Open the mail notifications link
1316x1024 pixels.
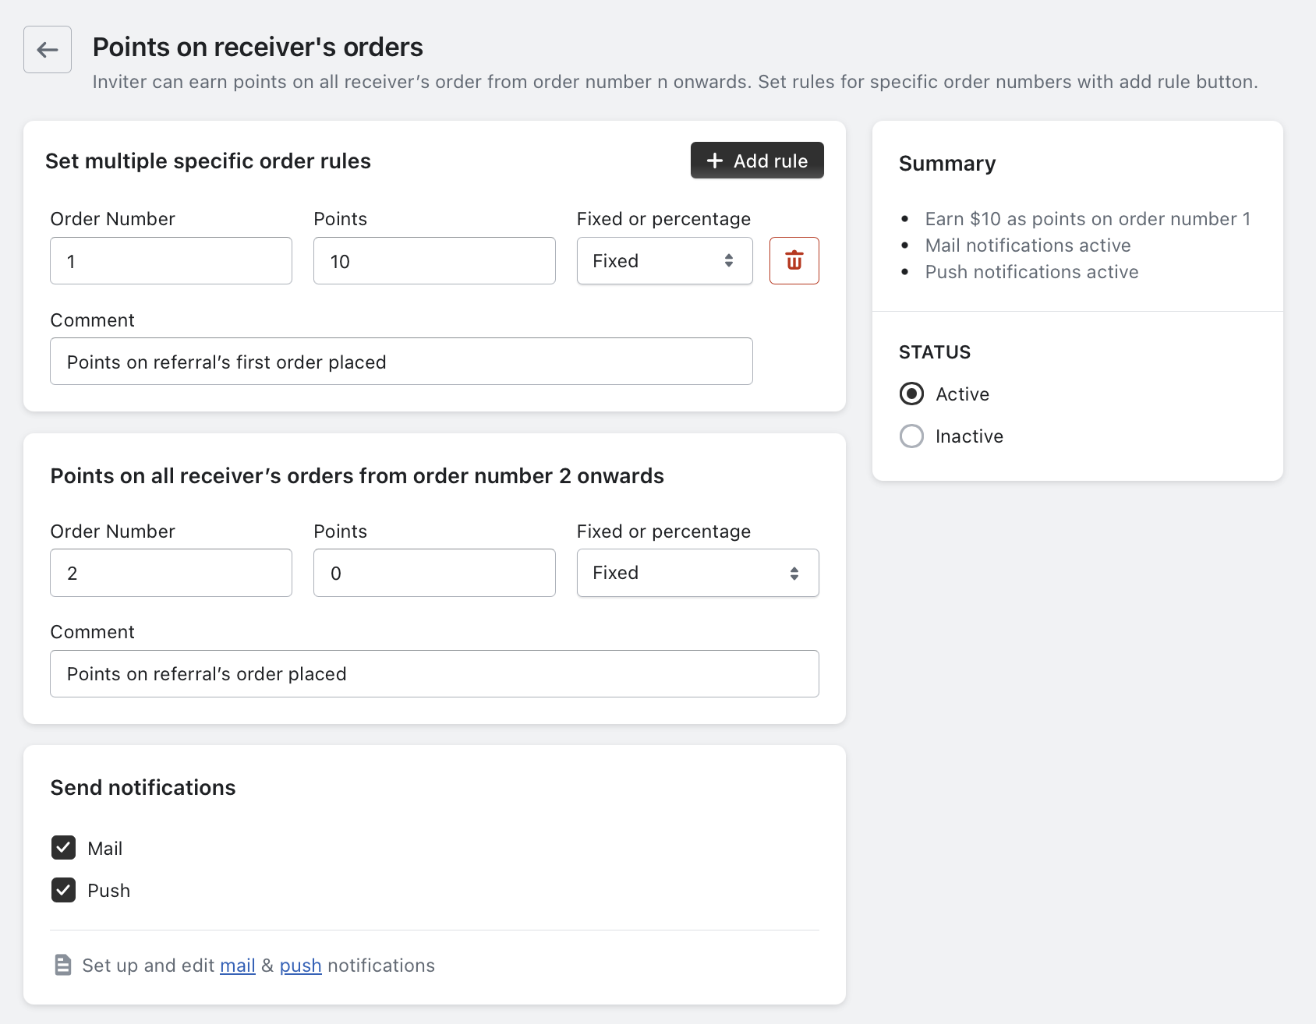pyautogui.click(x=237, y=966)
